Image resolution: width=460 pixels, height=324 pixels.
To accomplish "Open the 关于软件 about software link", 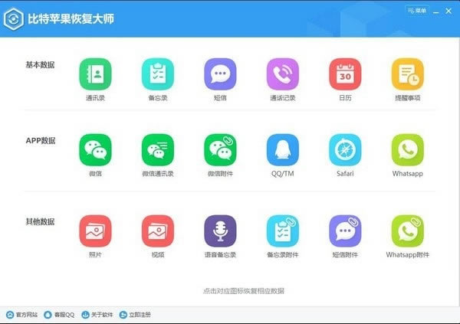I will point(97,315).
